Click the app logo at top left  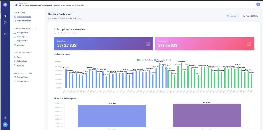tap(5, 5)
